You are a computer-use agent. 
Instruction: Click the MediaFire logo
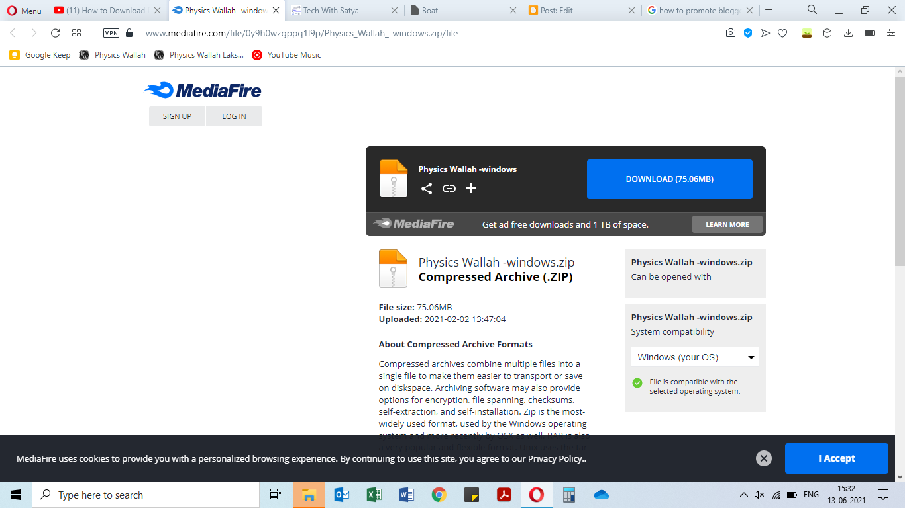coord(203,90)
